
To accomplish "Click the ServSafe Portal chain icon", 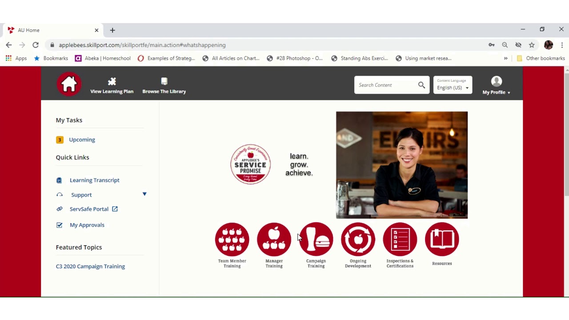I will tap(60, 209).
